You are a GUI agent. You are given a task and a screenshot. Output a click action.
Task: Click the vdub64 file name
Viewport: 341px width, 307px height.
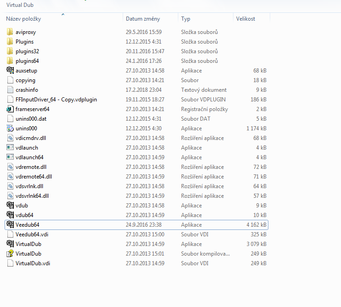click(24, 215)
